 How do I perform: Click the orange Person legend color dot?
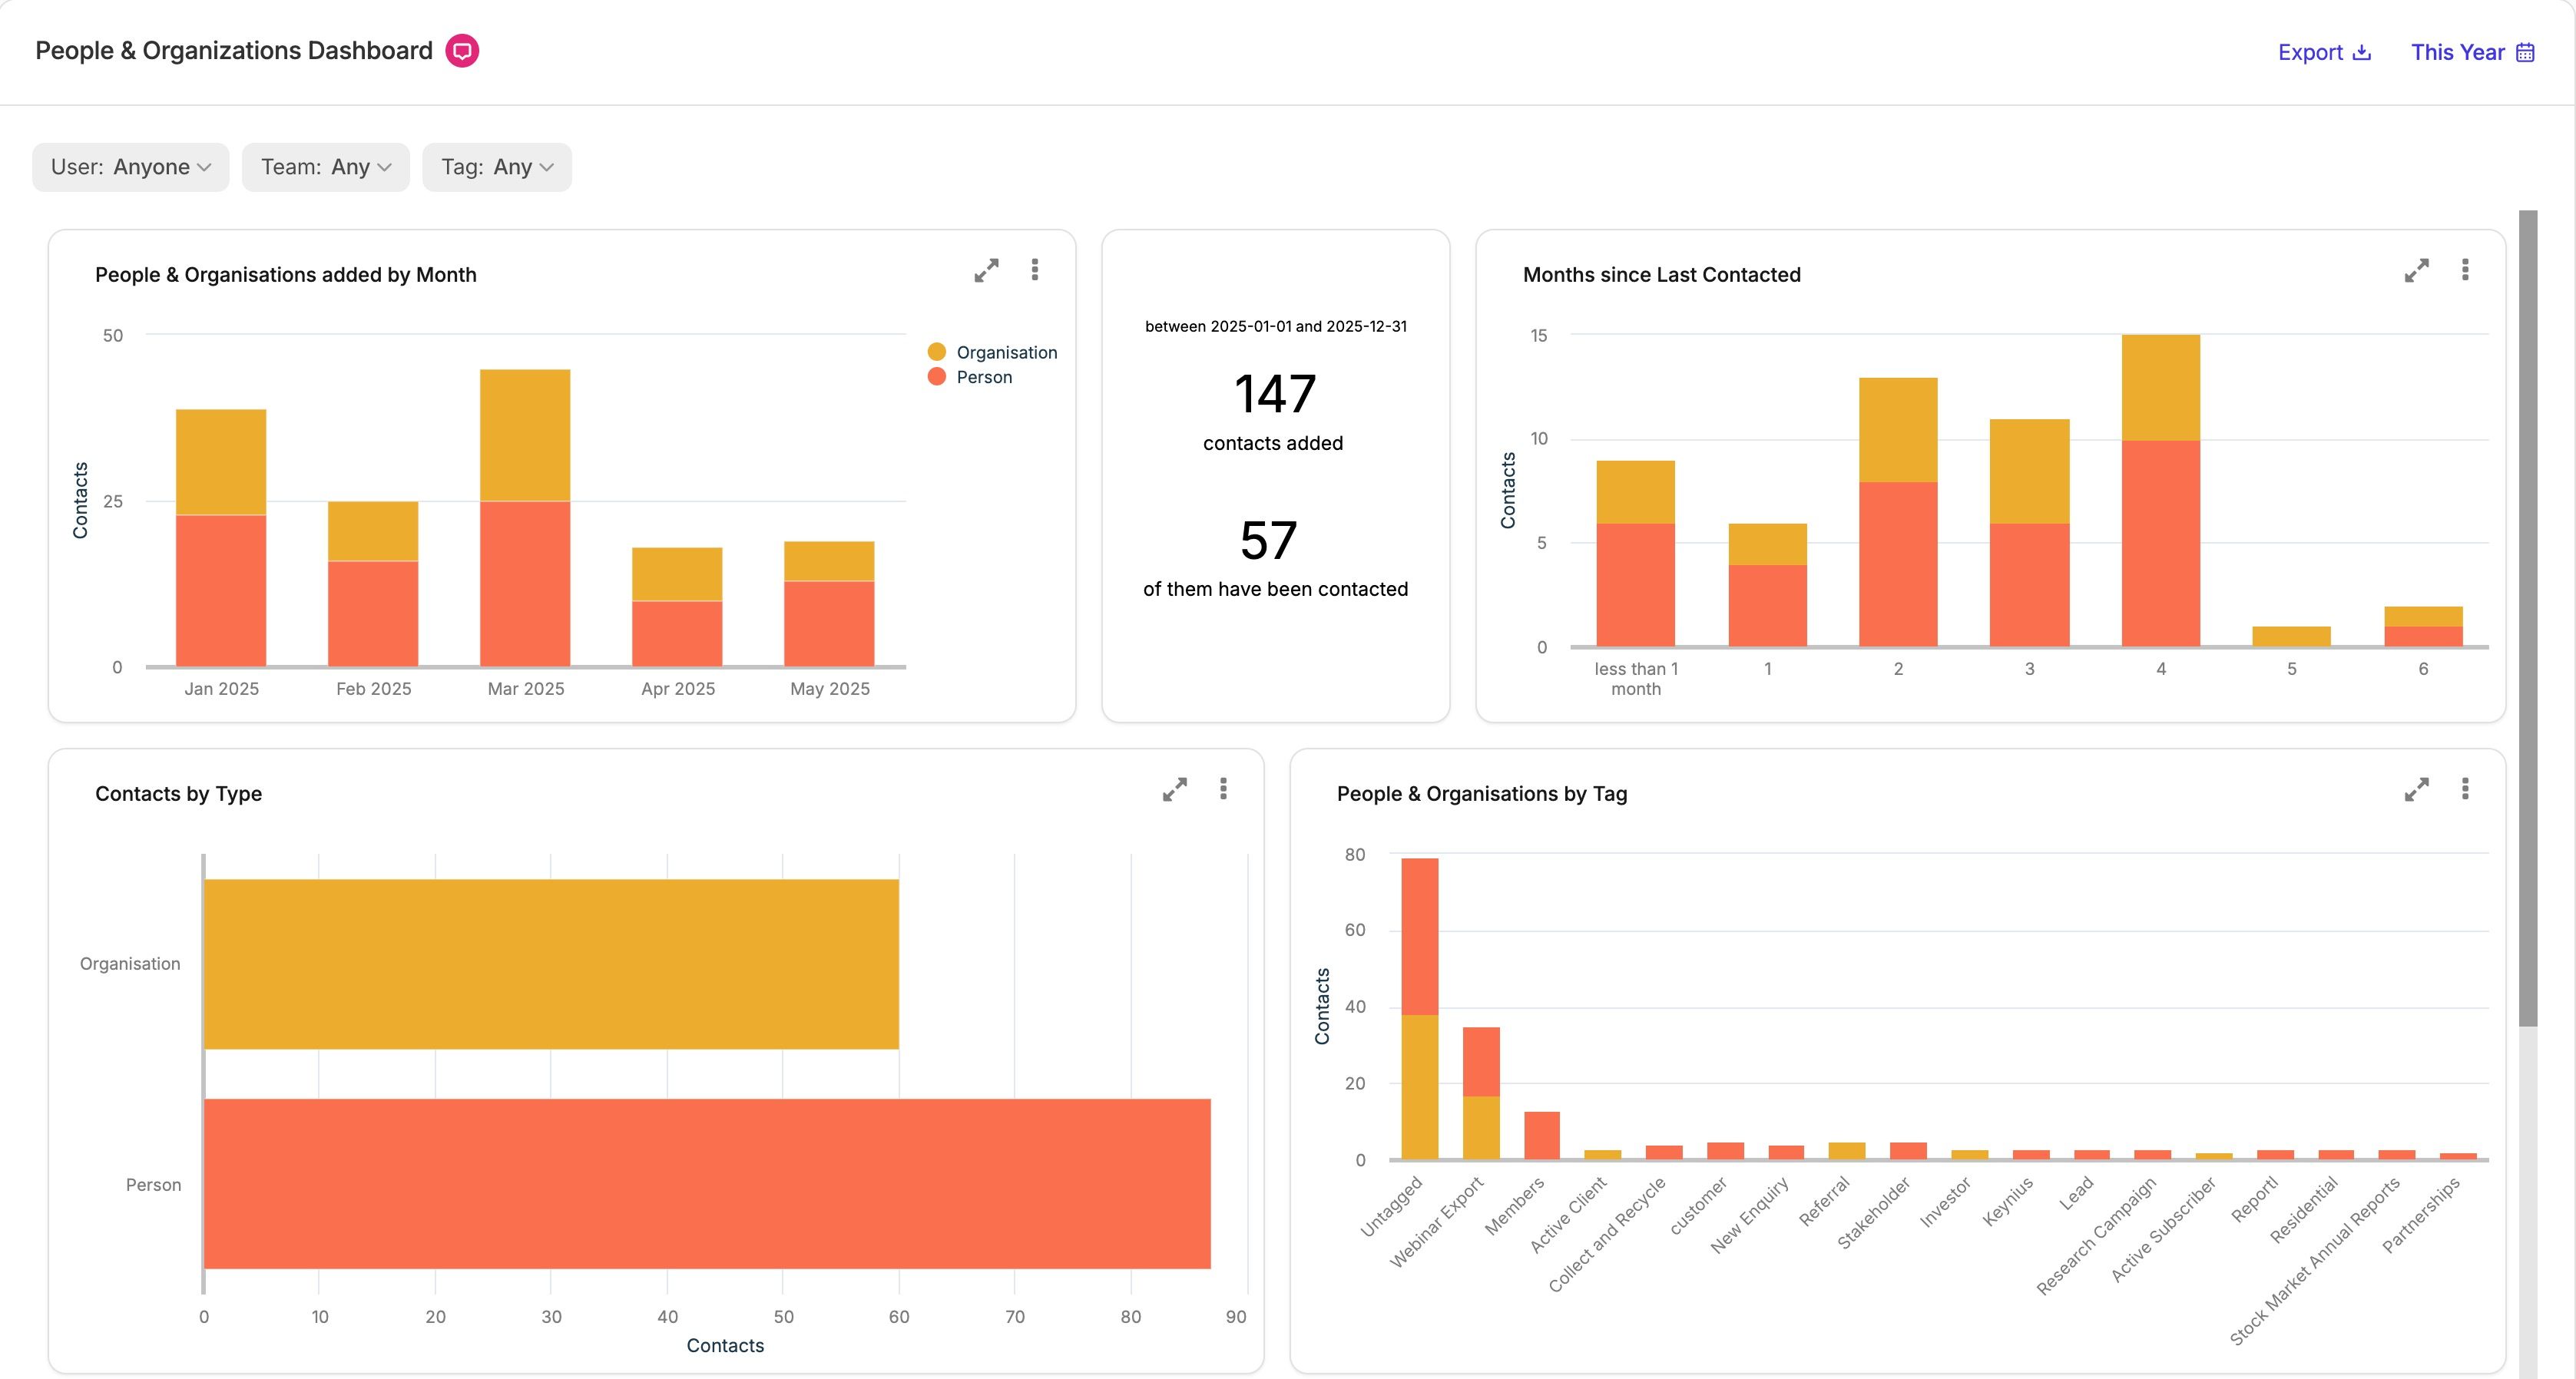(x=937, y=377)
